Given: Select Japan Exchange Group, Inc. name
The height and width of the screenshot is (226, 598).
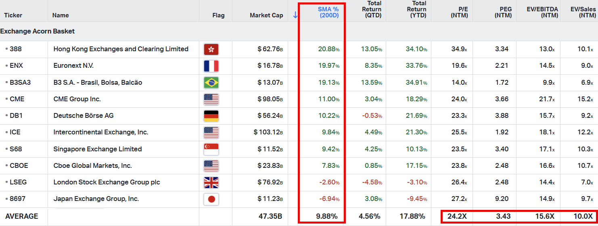Looking at the screenshot, I should (x=96, y=199).
